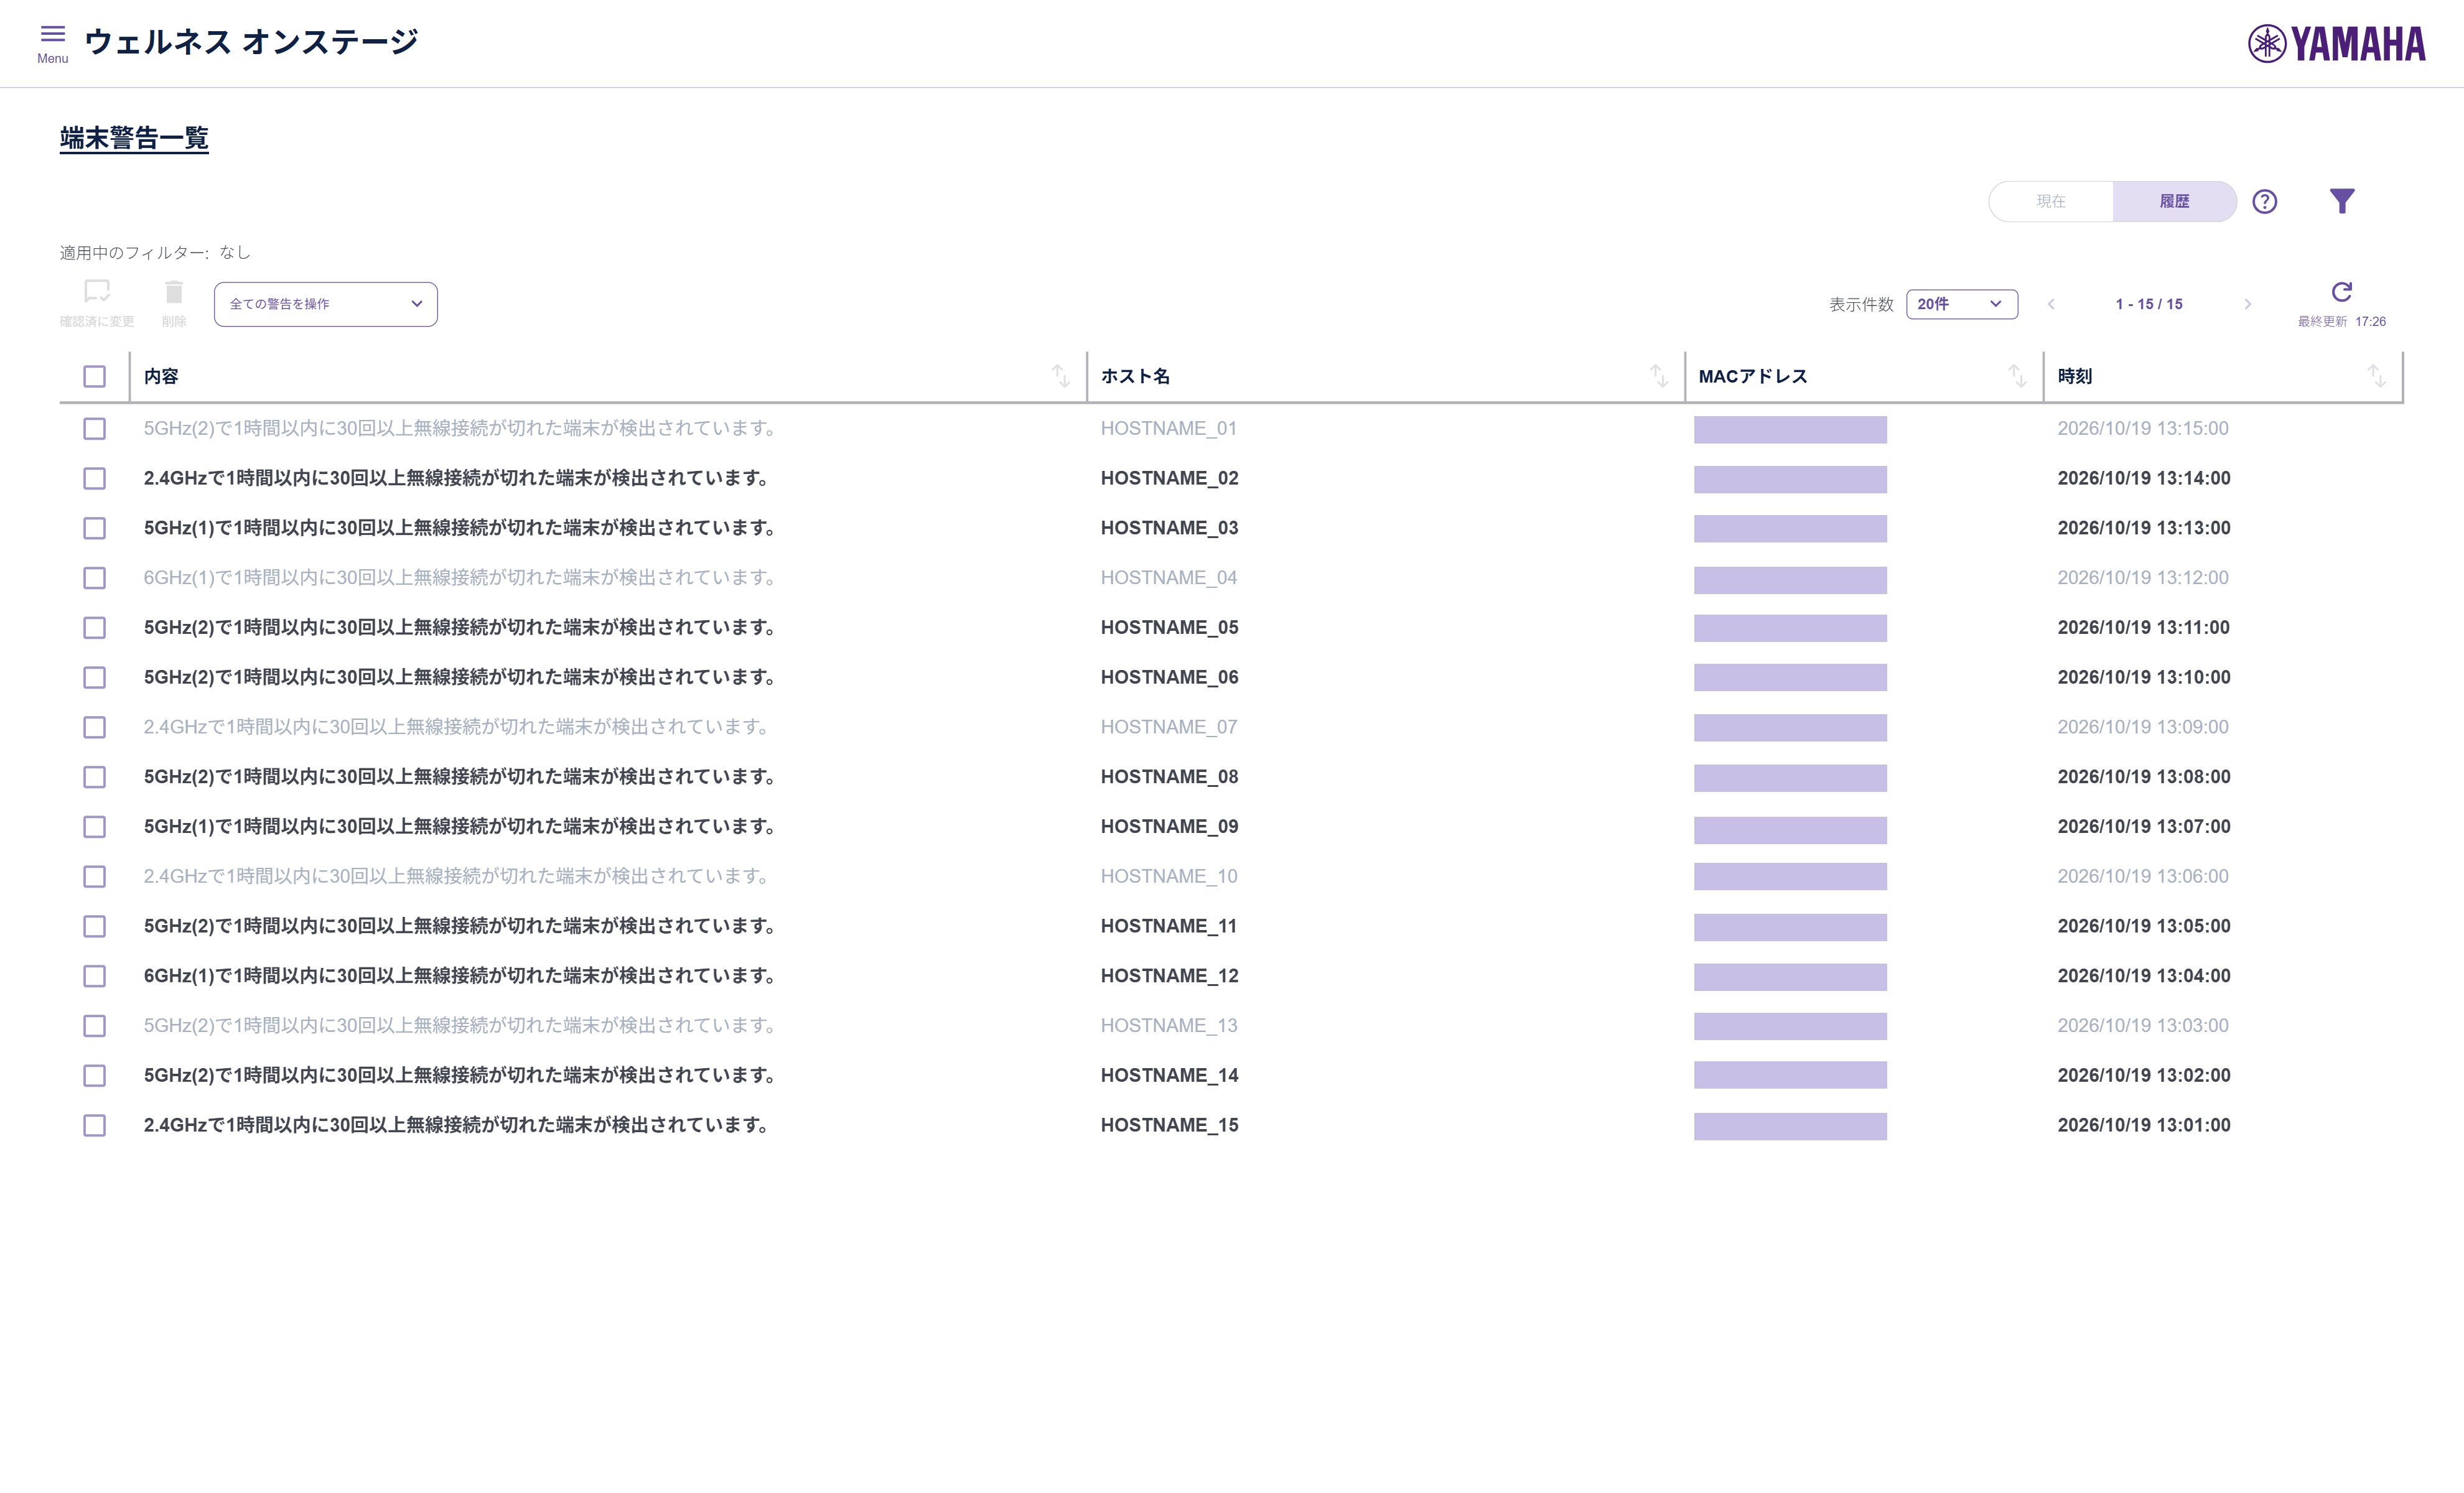
Task: Check the HOSTNAME_12 row checkbox
Action: [x=95, y=976]
